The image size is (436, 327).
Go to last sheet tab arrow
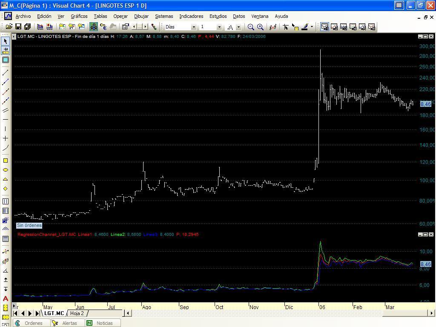click(37, 313)
